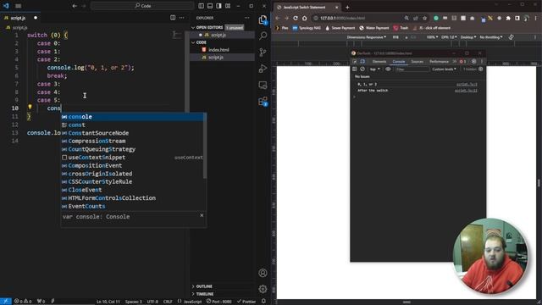Open the Accounts menu in VS Code

click(x=263, y=273)
